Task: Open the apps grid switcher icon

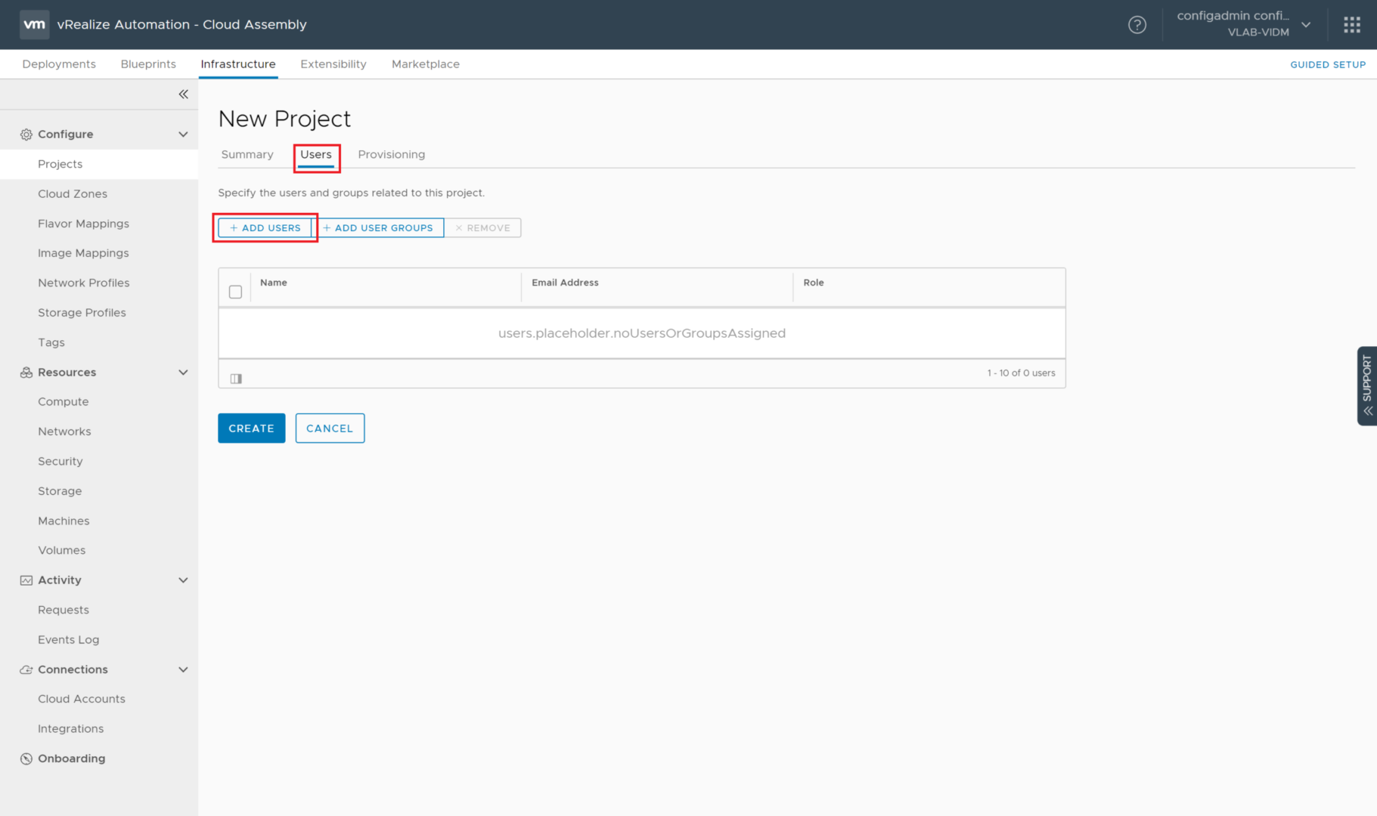Action: pyautogui.click(x=1352, y=25)
